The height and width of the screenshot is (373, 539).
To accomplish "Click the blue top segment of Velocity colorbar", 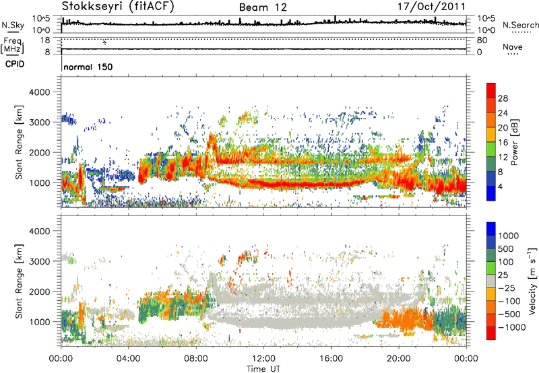I will (491, 229).
